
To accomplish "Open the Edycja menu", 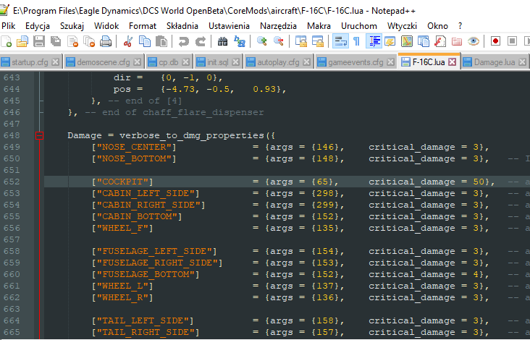I will click(x=38, y=26).
